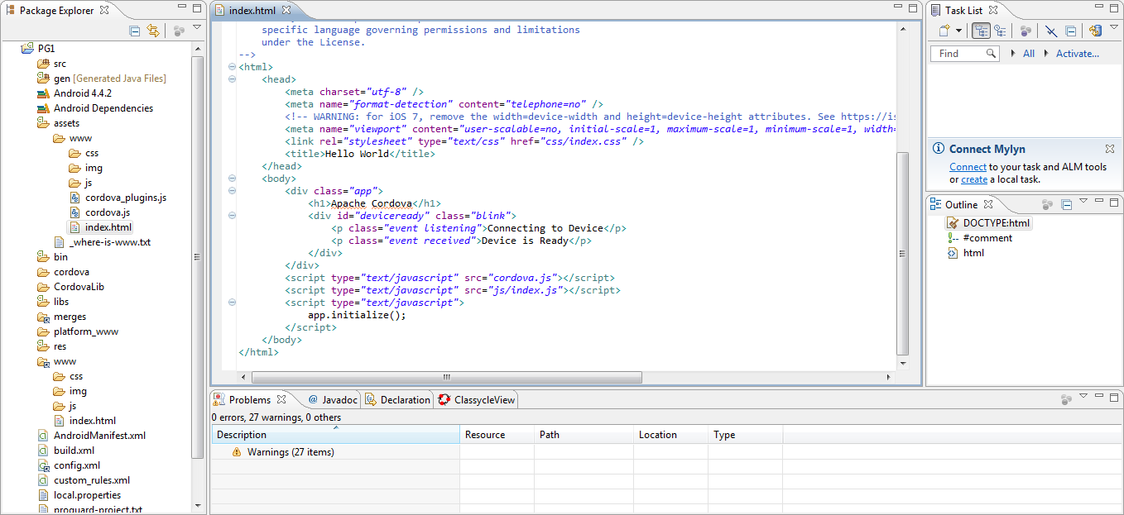Click the Type column header
The height and width of the screenshot is (515, 1124).
coord(745,435)
